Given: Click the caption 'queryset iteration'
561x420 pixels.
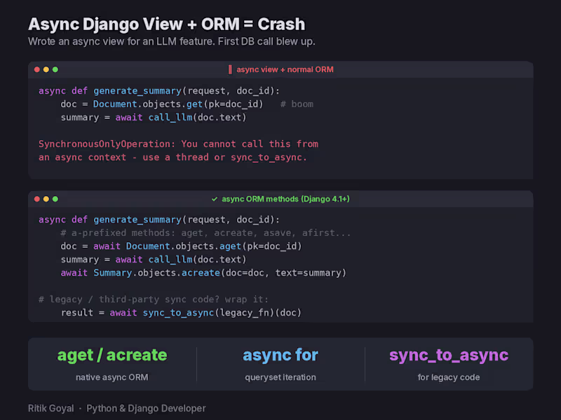Looking at the screenshot, I should (x=280, y=377).
